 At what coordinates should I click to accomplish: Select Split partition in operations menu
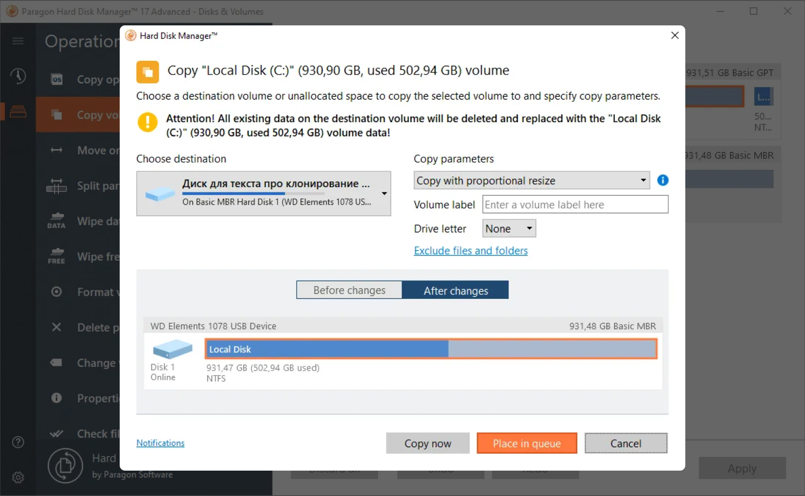click(78, 186)
